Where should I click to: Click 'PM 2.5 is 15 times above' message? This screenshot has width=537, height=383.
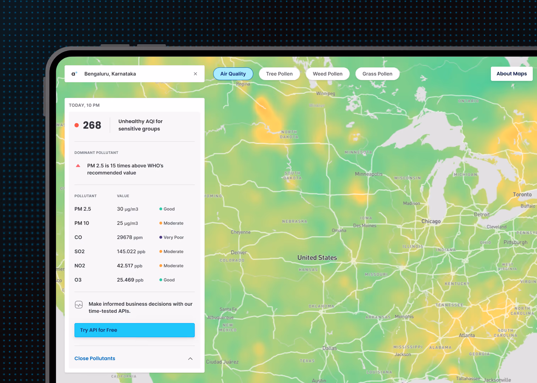click(125, 169)
